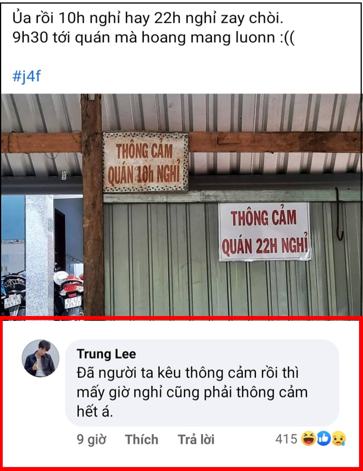The image size is (363, 471).
Task: View the 415 reactions count
Action: click(x=286, y=439)
